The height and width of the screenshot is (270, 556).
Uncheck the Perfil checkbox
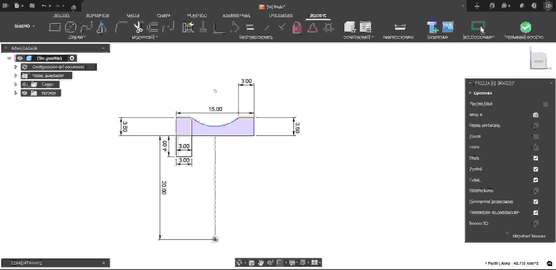click(x=536, y=158)
